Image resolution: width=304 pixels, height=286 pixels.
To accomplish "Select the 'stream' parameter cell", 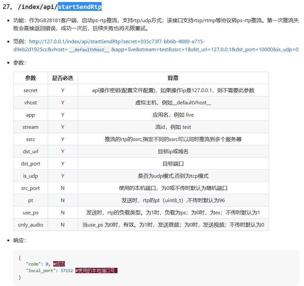I will coord(30,127).
